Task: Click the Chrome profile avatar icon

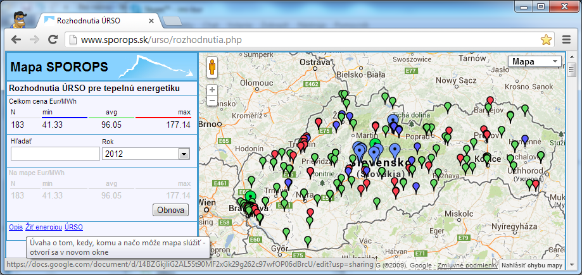Action: pyautogui.click(x=18, y=19)
